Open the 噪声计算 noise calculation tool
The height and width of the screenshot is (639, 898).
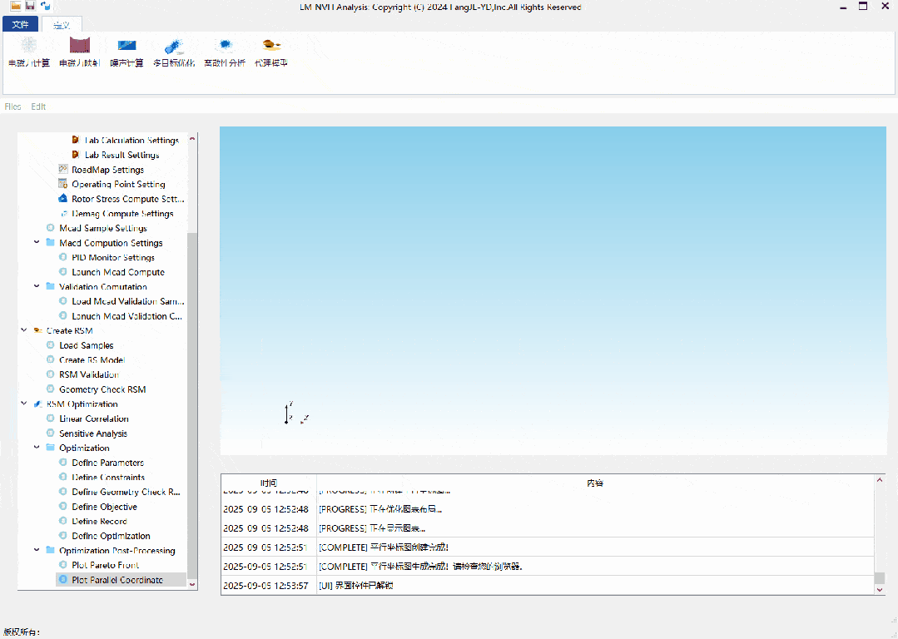pyautogui.click(x=127, y=47)
